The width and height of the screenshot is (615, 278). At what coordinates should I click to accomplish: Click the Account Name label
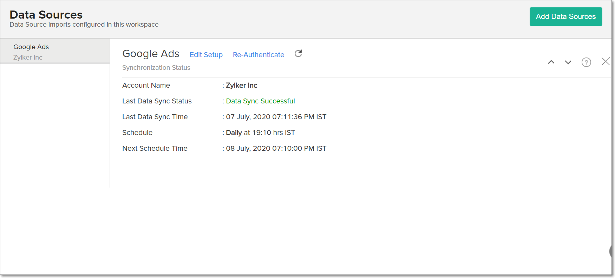tap(146, 85)
